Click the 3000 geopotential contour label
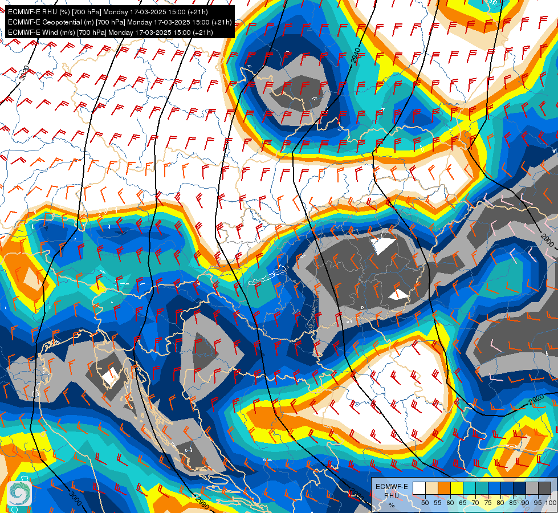 coord(75,498)
